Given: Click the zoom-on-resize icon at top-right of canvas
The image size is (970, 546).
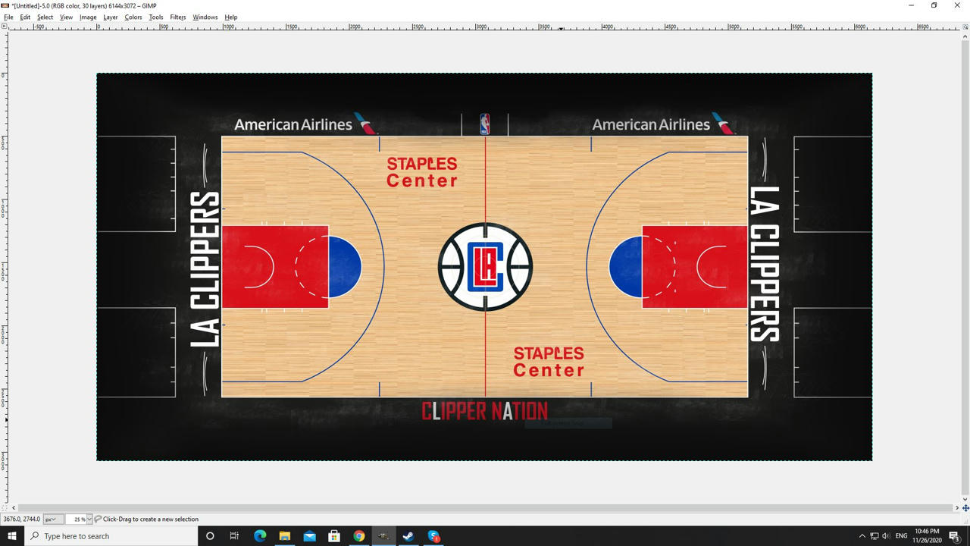Looking at the screenshot, I should [965, 27].
